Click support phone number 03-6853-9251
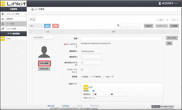 167,106
